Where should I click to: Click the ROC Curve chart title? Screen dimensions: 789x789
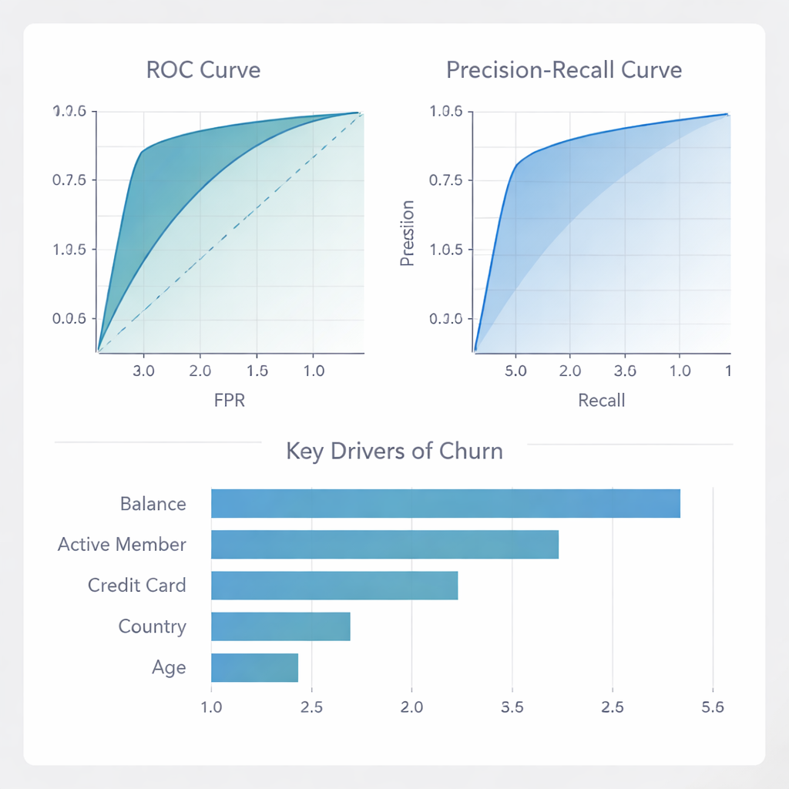(203, 70)
